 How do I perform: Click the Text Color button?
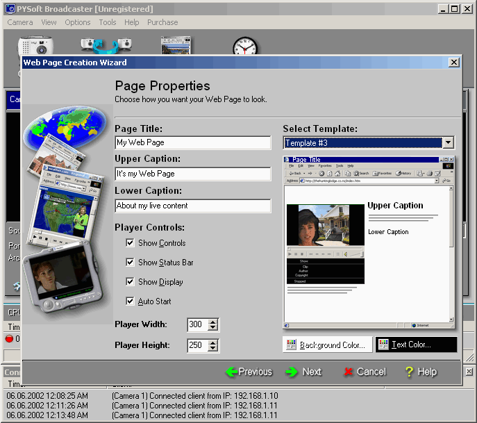coord(416,345)
